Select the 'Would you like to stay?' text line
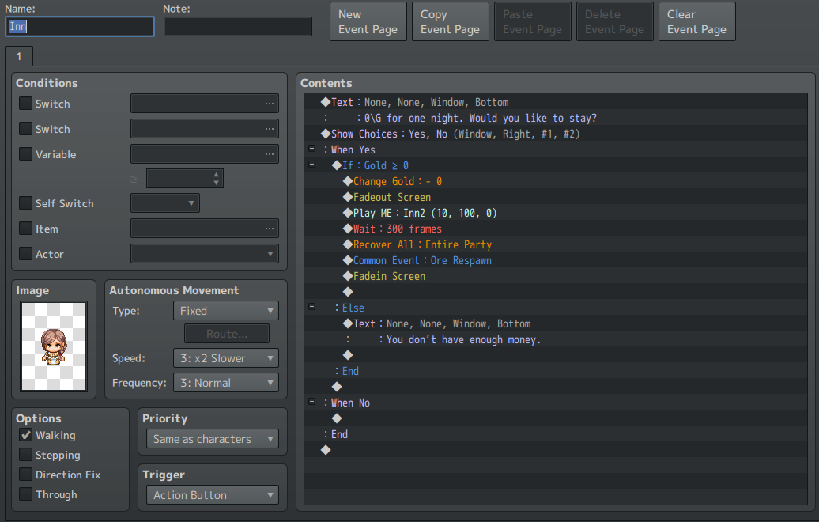This screenshot has height=522, width=819. 556,118
